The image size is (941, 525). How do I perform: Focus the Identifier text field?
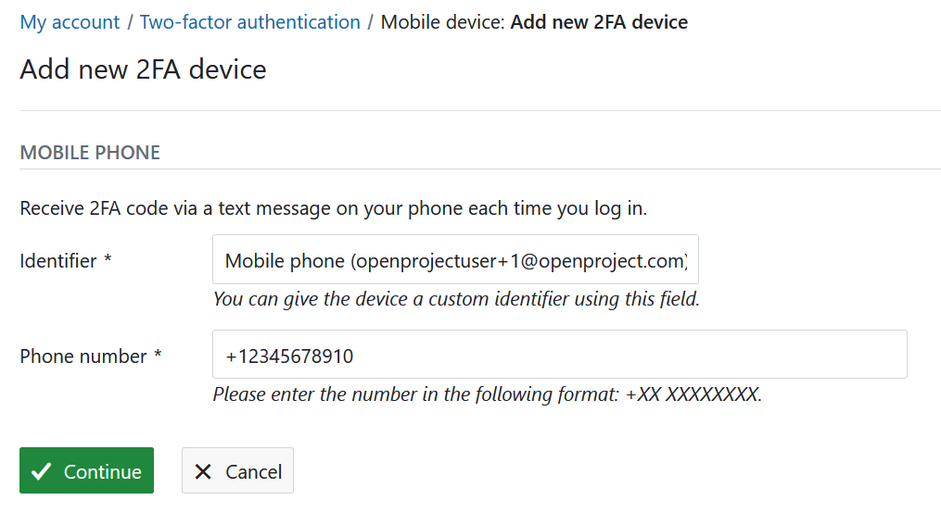pyautogui.click(x=455, y=260)
